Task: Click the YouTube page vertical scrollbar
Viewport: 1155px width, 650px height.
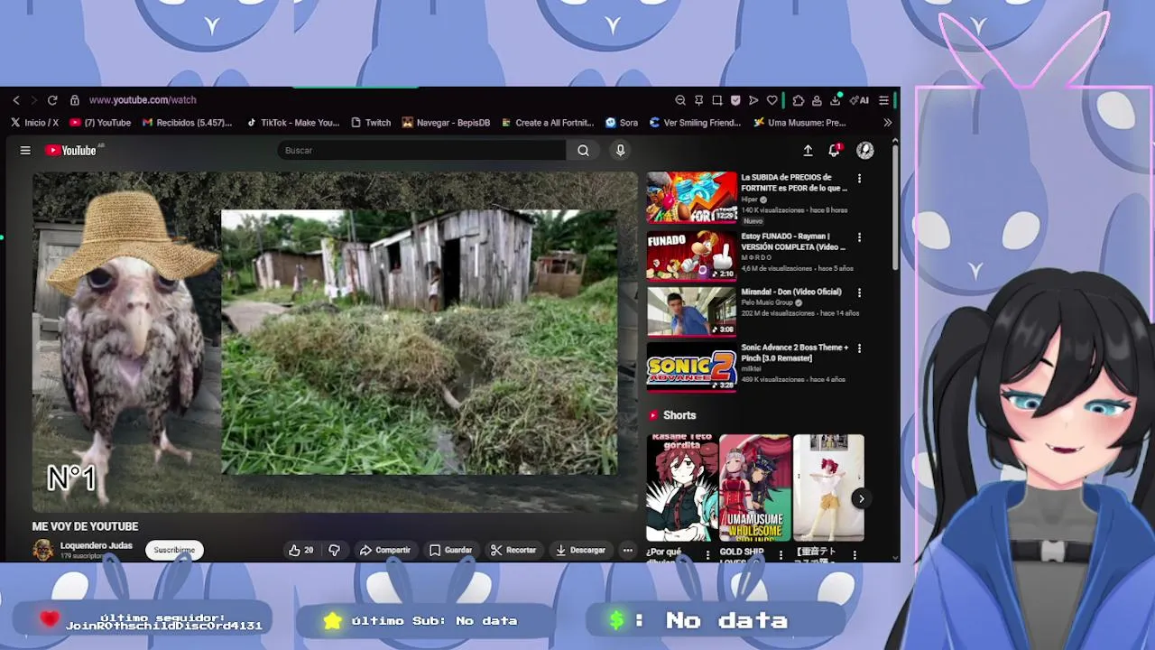Action: 895,208
